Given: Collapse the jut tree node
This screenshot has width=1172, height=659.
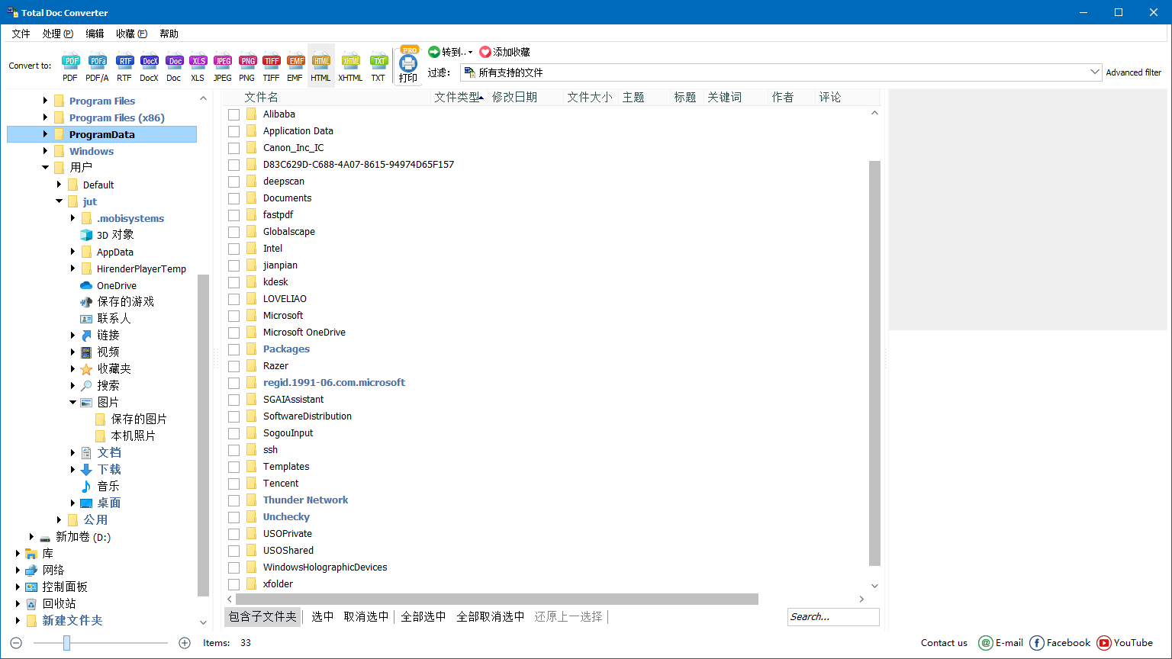Looking at the screenshot, I should 60,201.
